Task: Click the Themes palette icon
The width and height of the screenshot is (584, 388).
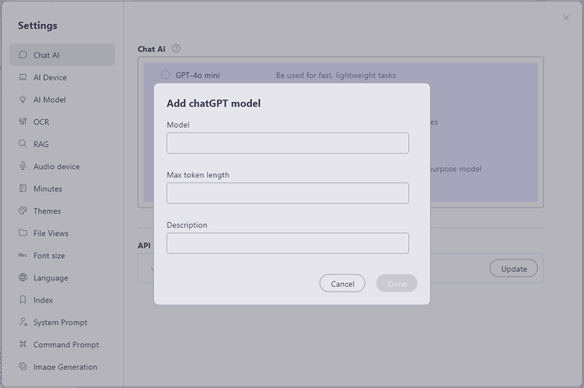Action: (23, 211)
